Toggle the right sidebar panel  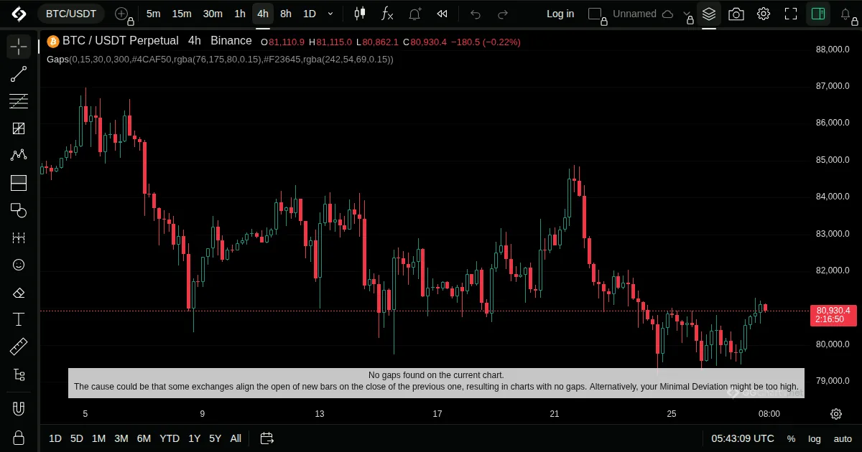coord(818,14)
